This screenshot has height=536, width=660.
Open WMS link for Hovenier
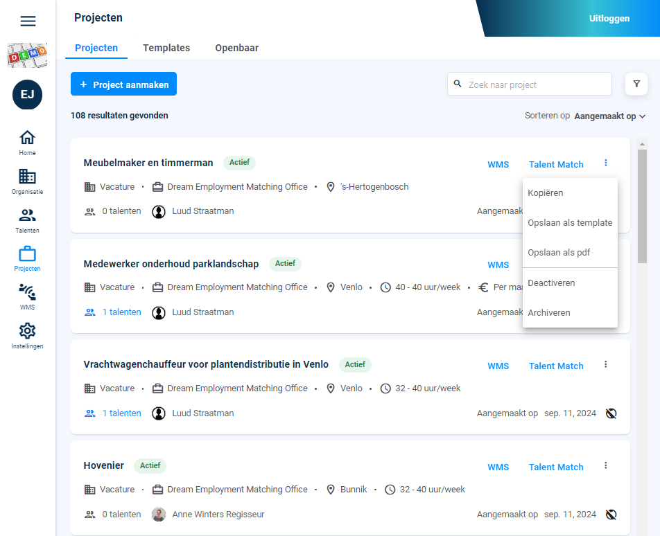point(498,467)
